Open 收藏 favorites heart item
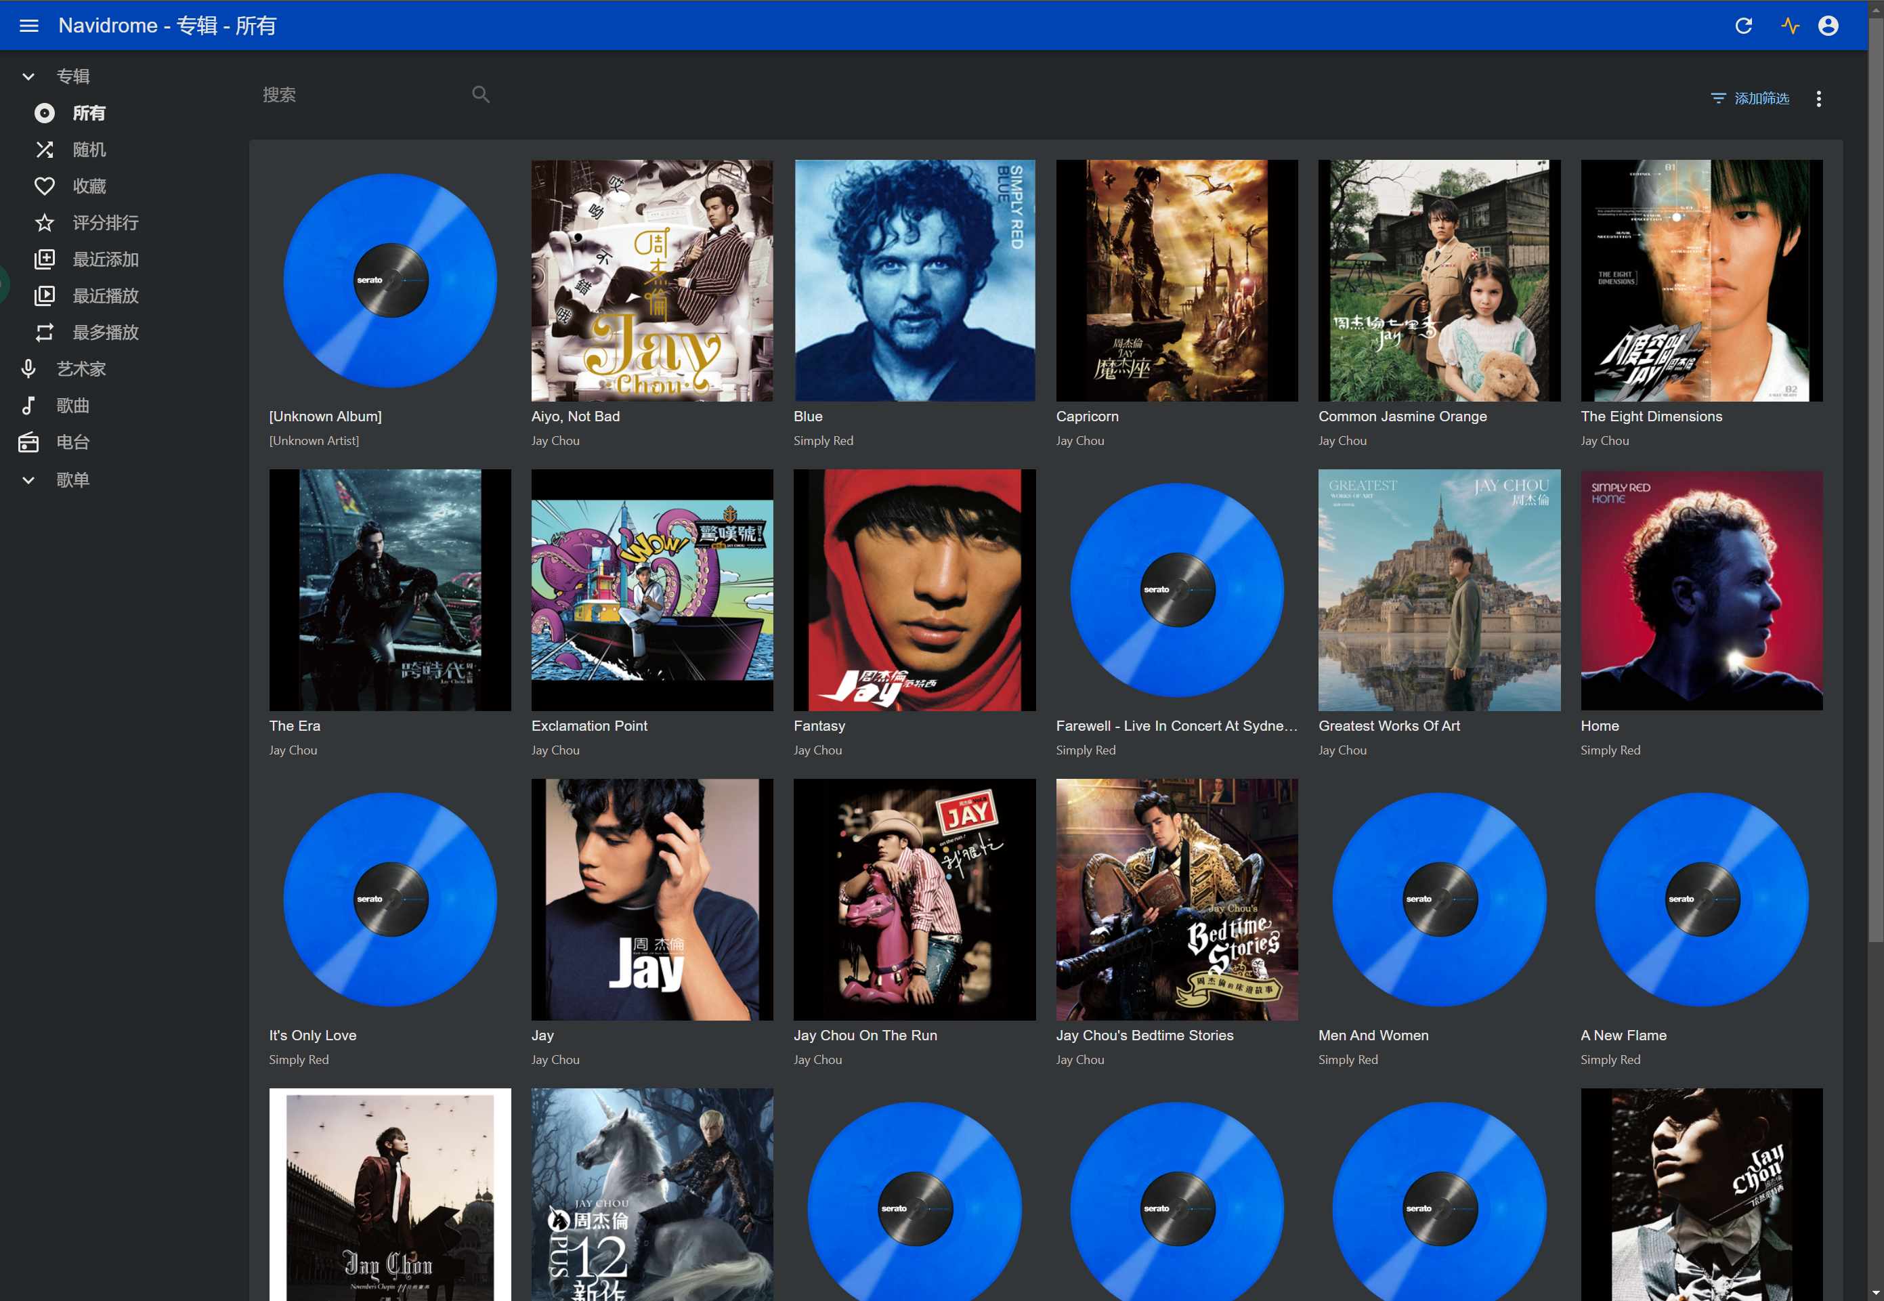Viewport: 1884px width, 1301px height. 88,186
